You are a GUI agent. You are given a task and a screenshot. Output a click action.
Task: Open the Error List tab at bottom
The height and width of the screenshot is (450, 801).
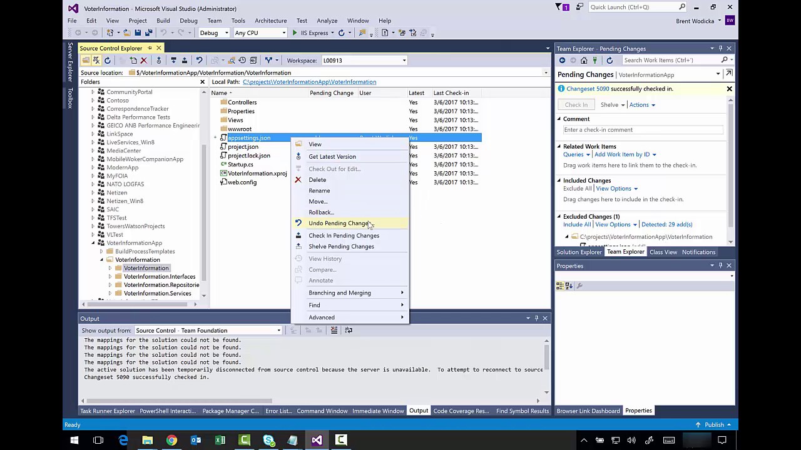[x=278, y=411]
